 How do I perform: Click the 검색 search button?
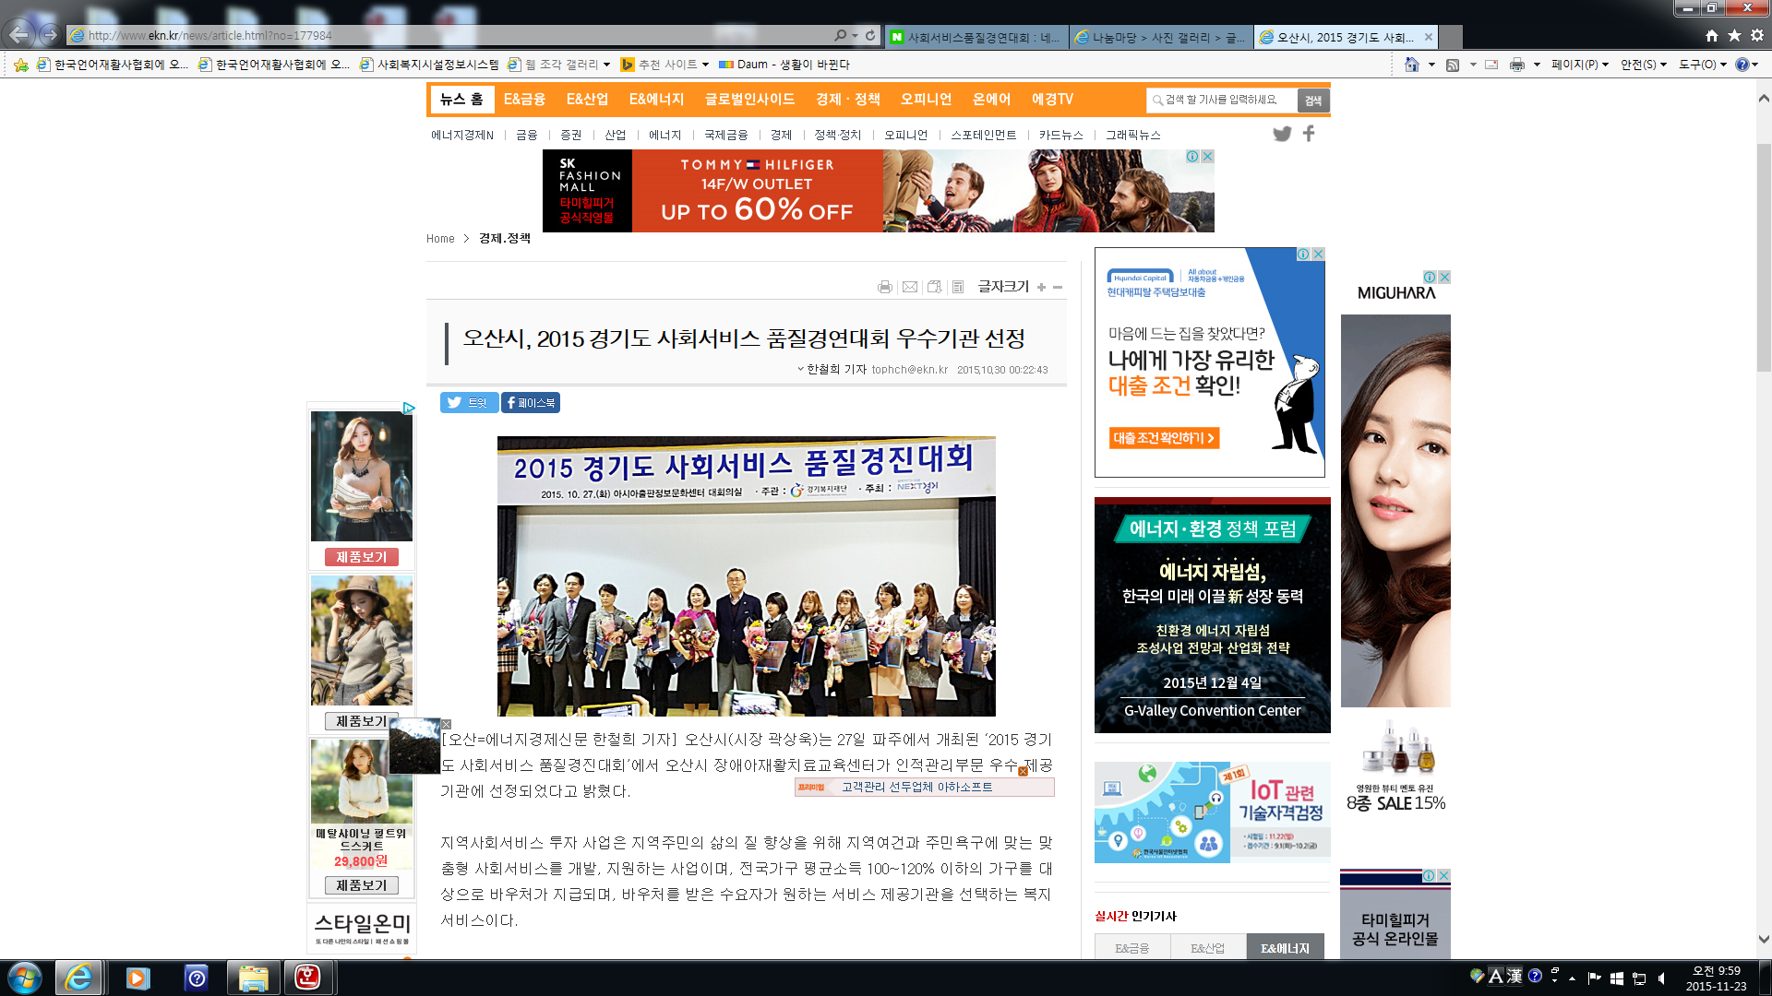click(x=1312, y=100)
